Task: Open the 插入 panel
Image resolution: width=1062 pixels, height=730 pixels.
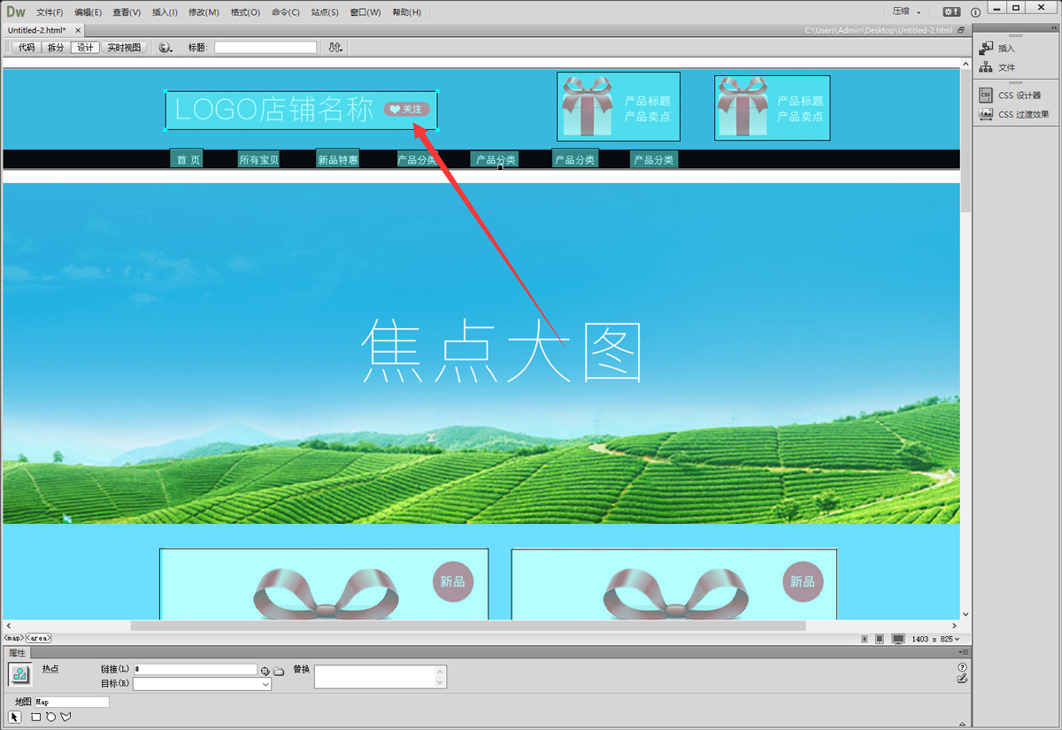Action: (x=1006, y=49)
